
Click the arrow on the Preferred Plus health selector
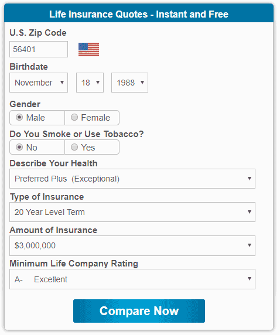click(249, 179)
